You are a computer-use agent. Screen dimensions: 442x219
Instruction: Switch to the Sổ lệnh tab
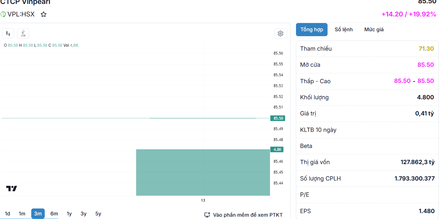(x=344, y=30)
